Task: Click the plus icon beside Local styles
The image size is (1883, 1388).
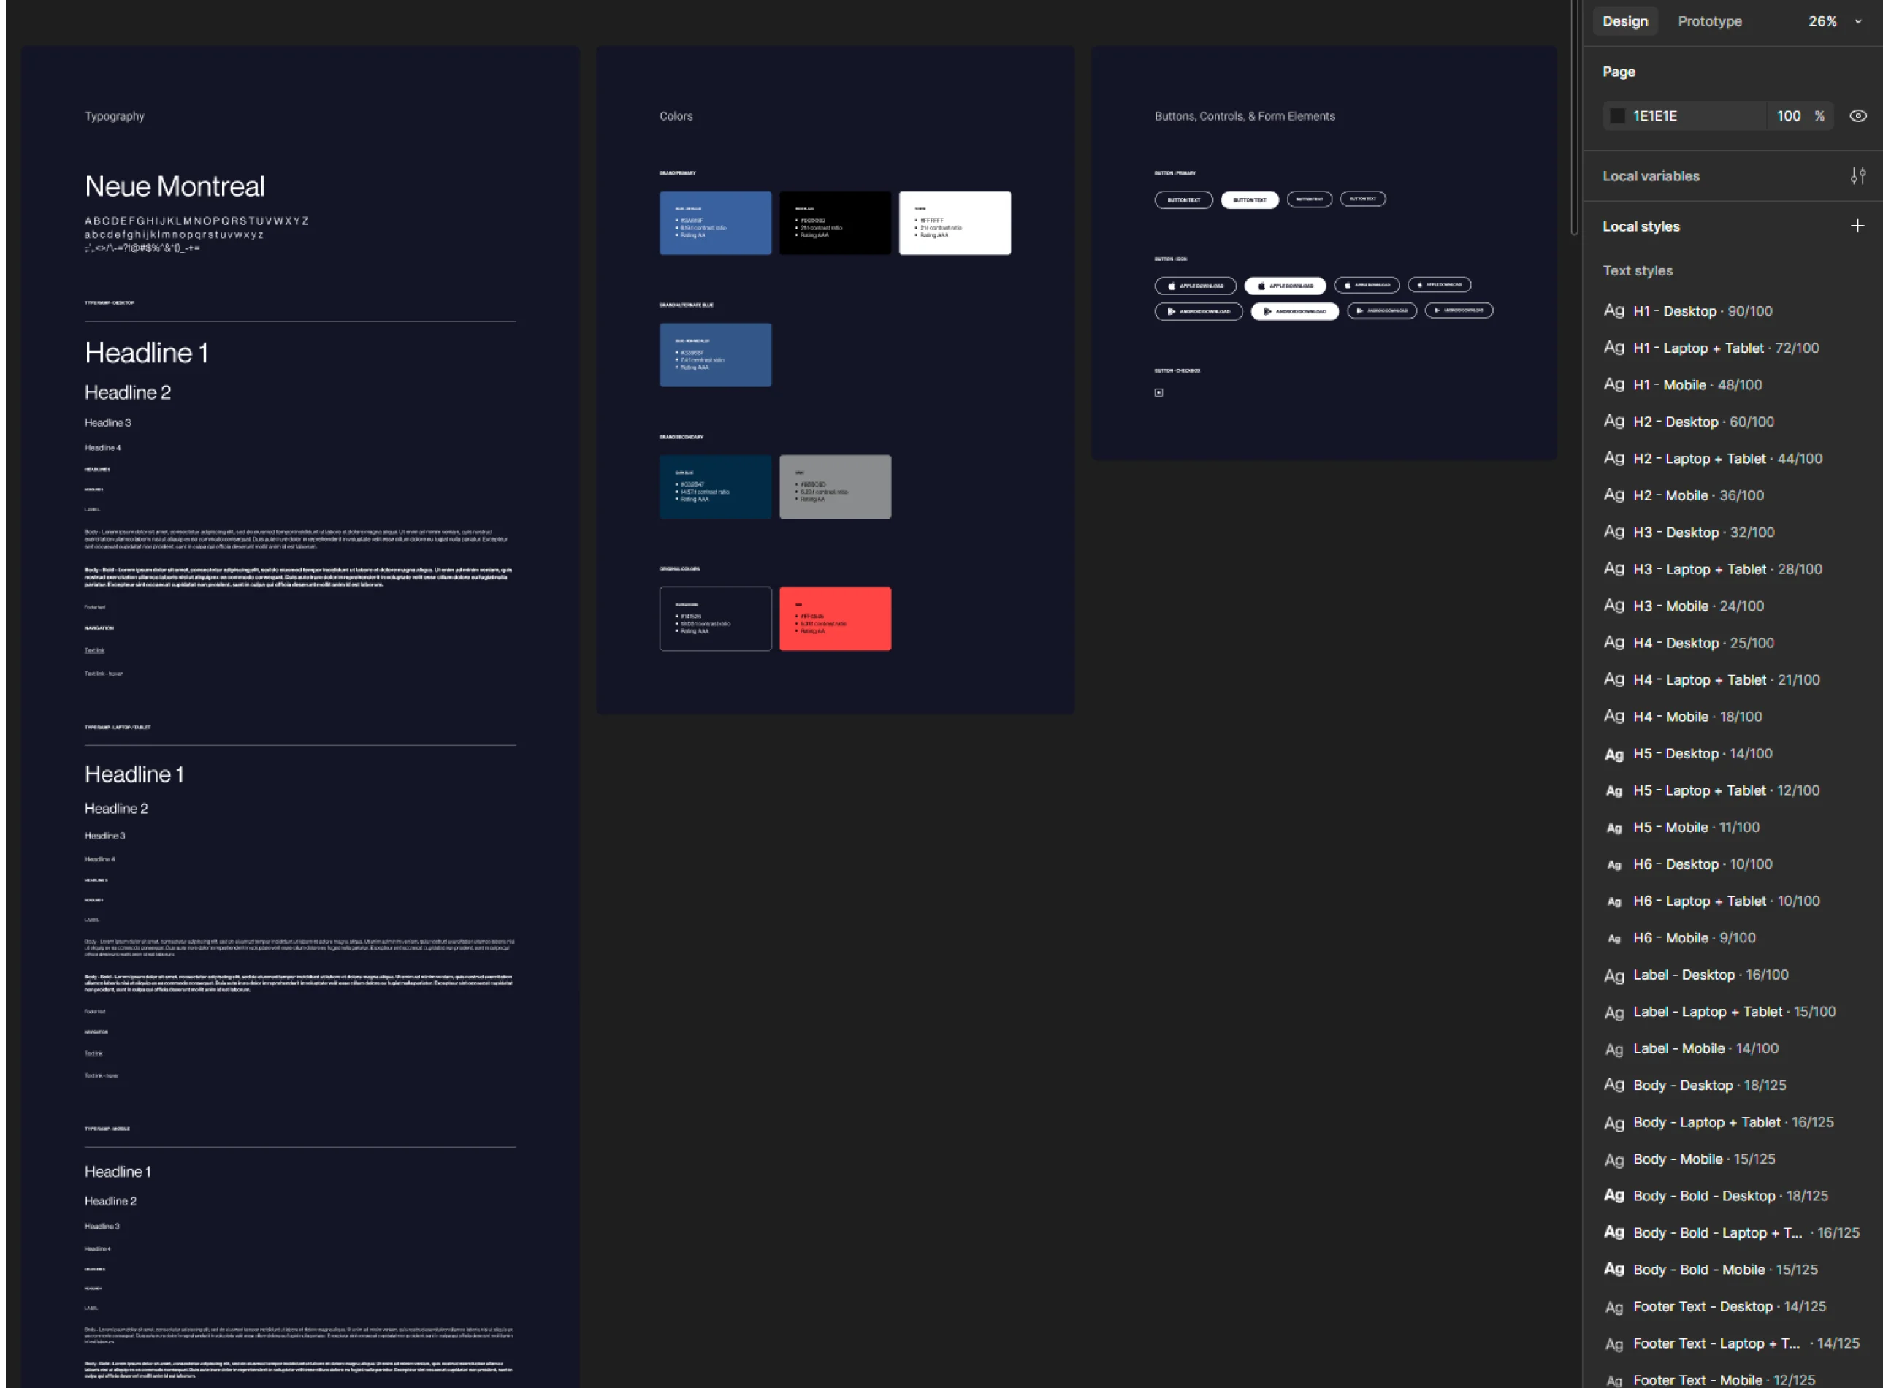Action: [1857, 226]
